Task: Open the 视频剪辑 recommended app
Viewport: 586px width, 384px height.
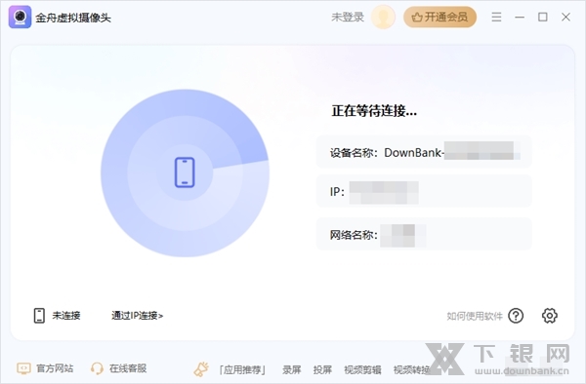Action: pyautogui.click(x=362, y=369)
